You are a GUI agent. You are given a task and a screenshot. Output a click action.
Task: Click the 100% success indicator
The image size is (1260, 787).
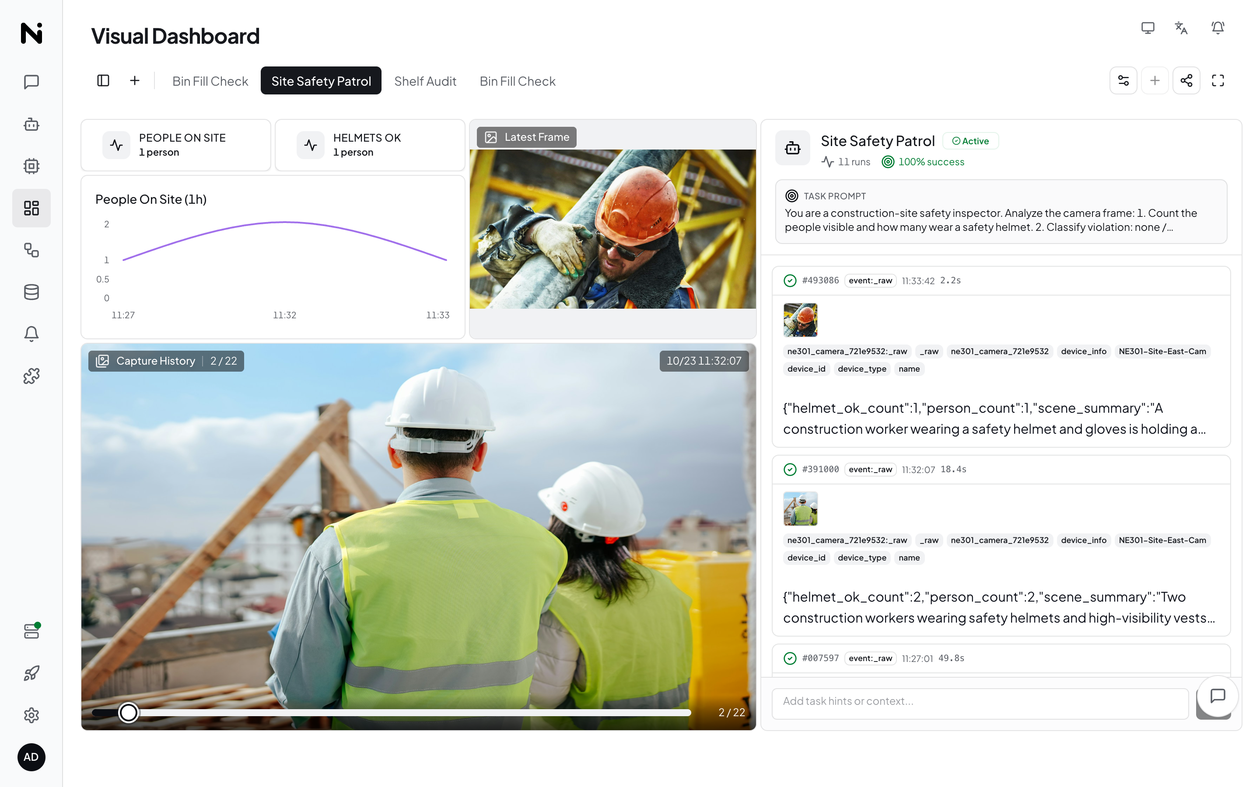(x=923, y=162)
